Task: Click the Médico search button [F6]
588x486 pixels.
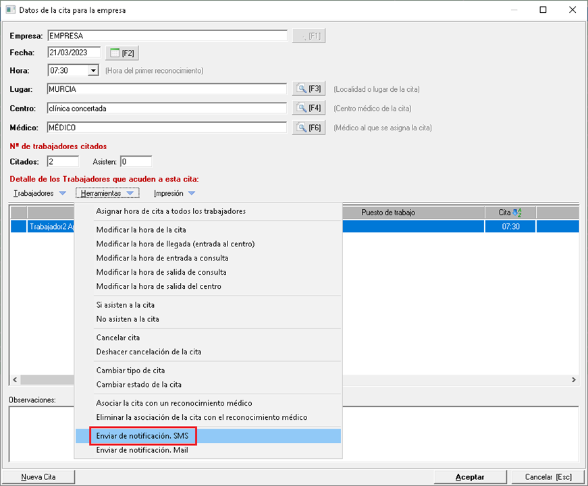Action: coord(309,128)
